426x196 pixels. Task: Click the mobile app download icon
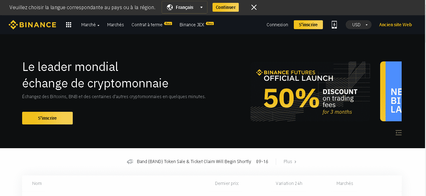tap(334, 25)
